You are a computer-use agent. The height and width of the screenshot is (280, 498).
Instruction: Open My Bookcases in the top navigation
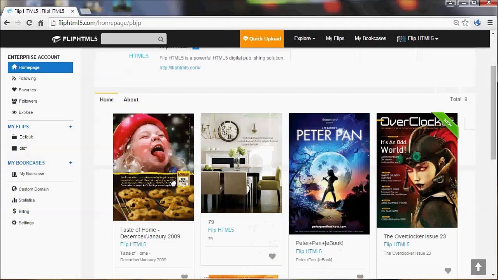tap(370, 38)
